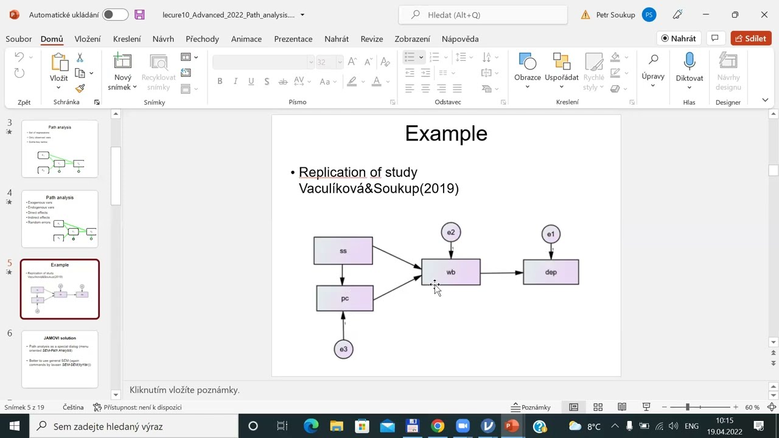Screen dimensions: 779x438
Task: Click the Sdílet share button
Action: tap(751, 38)
